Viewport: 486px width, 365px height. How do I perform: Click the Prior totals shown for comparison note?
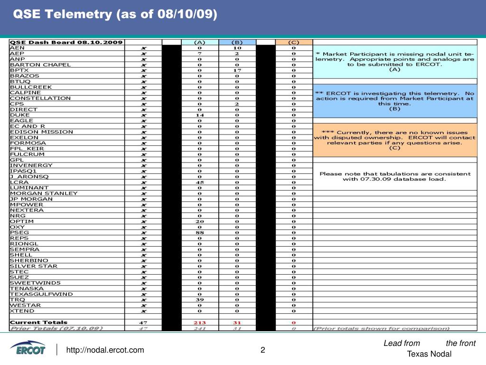click(x=382, y=328)
